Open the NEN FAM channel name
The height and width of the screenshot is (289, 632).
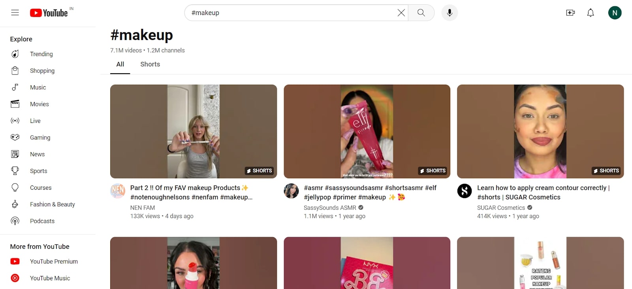[143, 208]
